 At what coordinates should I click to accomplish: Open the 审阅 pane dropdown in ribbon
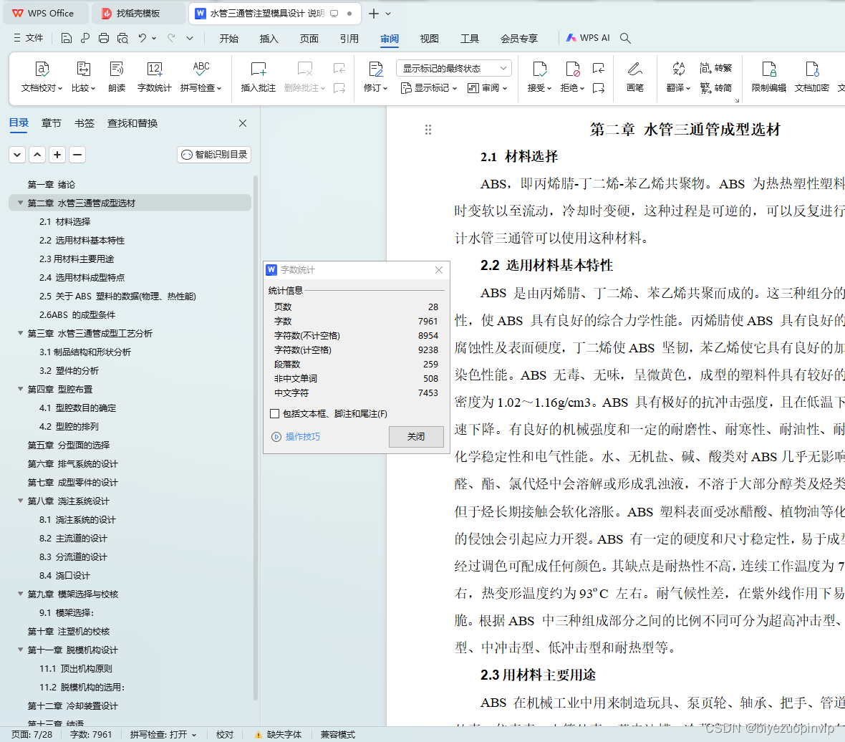click(x=488, y=88)
